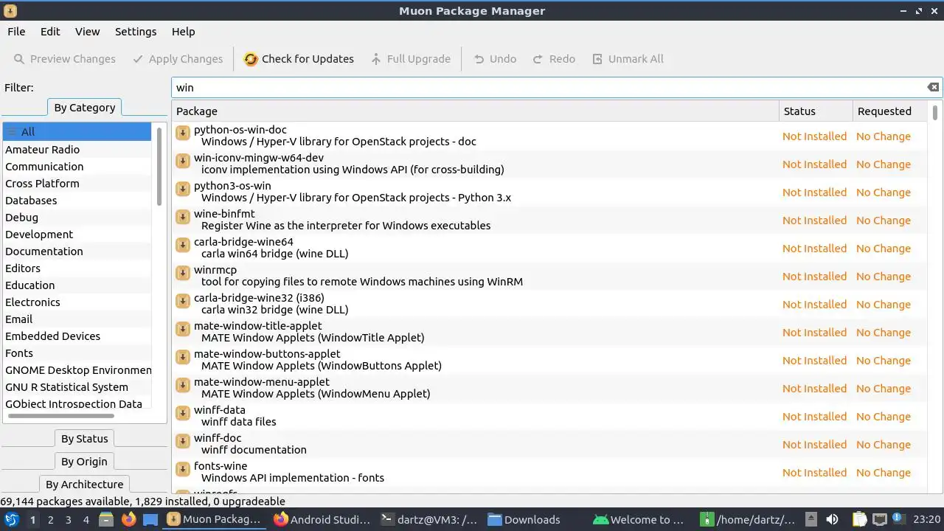Viewport: 944px width, 531px height.
Task: Select the Amateur Radio category
Action: (x=77, y=150)
